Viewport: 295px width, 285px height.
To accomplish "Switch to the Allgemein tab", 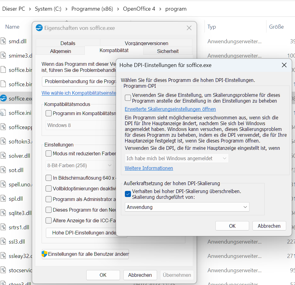I will [x=60, y=51].
